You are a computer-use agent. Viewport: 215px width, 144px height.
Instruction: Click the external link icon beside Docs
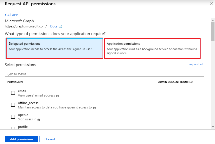pyautogui.click(x=60, y=26)
